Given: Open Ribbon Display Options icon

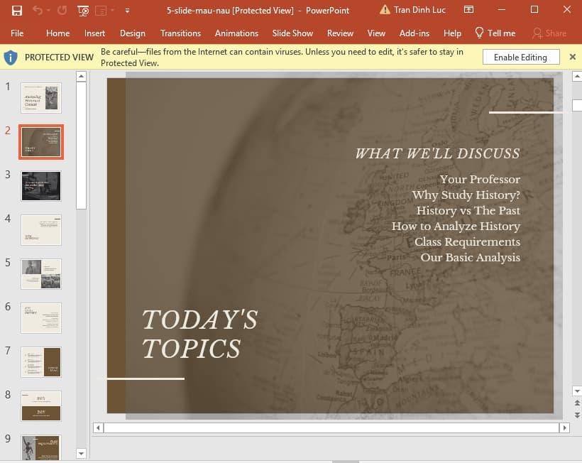Looking at the screenshot, I should (x=468, y=11).
